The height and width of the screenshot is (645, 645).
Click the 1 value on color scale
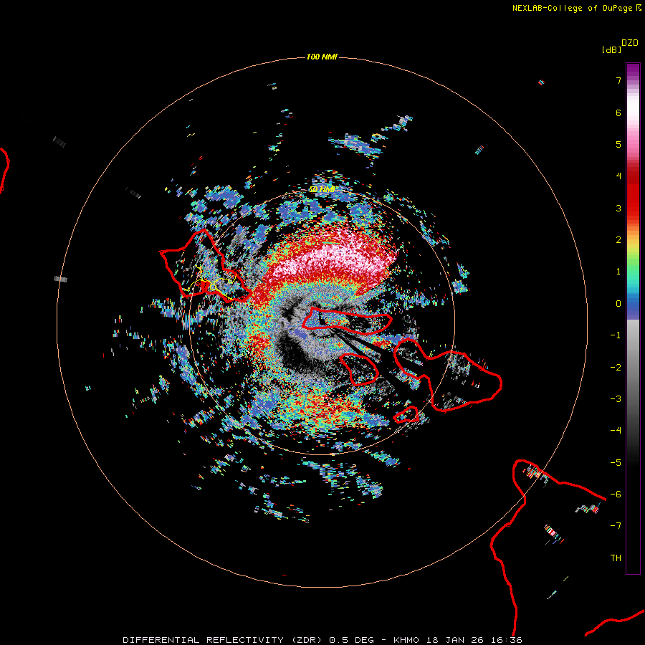pos(618,272)
